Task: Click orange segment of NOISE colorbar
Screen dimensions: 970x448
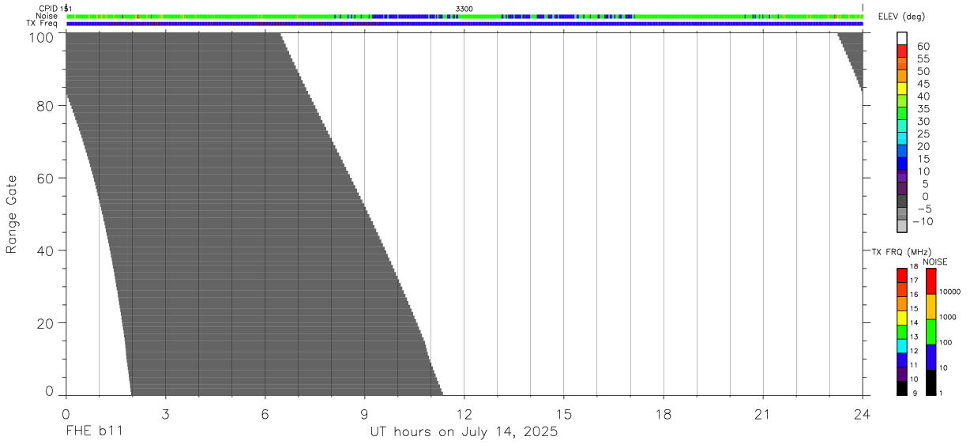Action: tap(931, 307)
